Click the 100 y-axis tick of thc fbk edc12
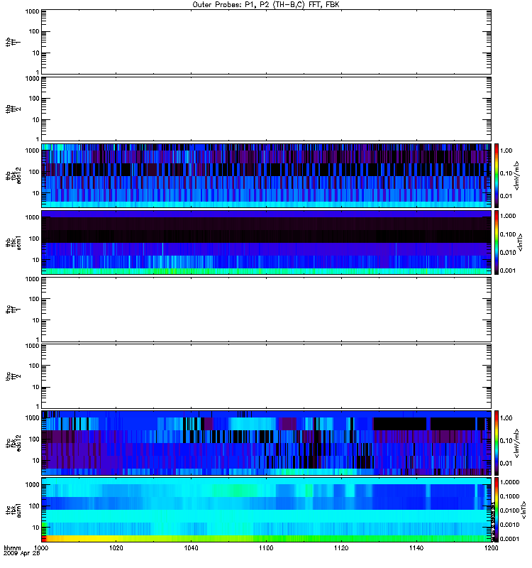532x568 pixels. coord(34,439)
